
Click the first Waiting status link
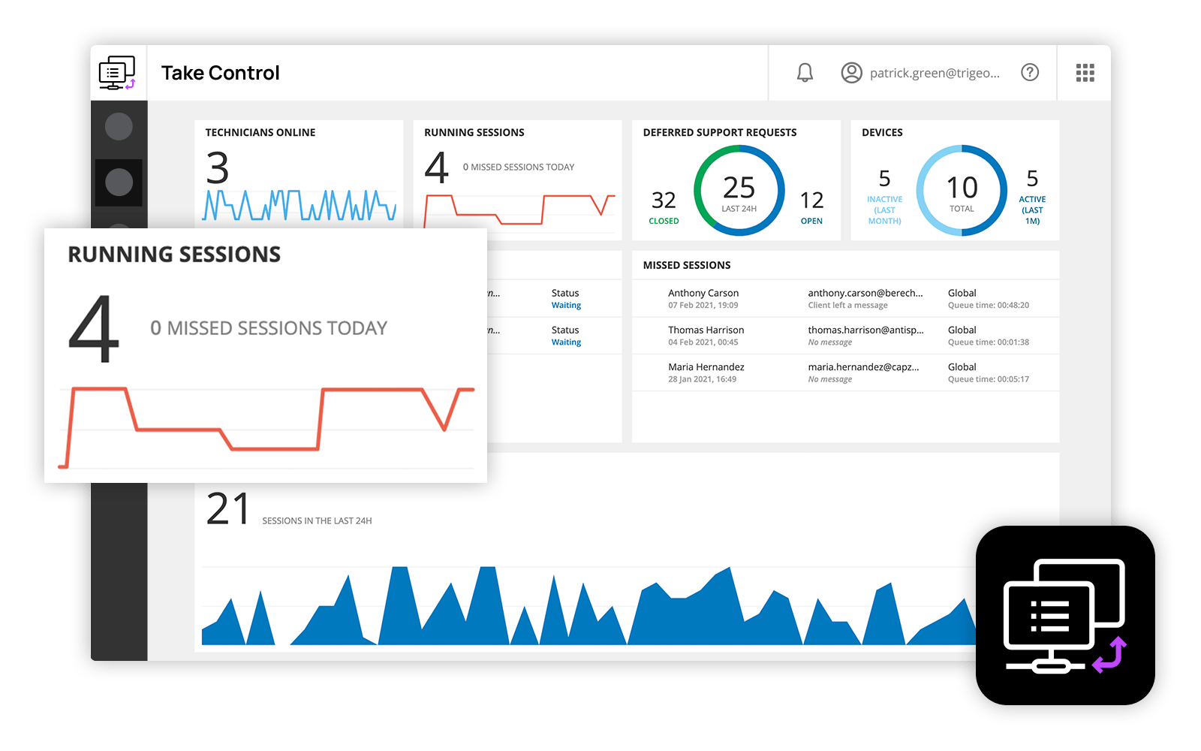565,305
